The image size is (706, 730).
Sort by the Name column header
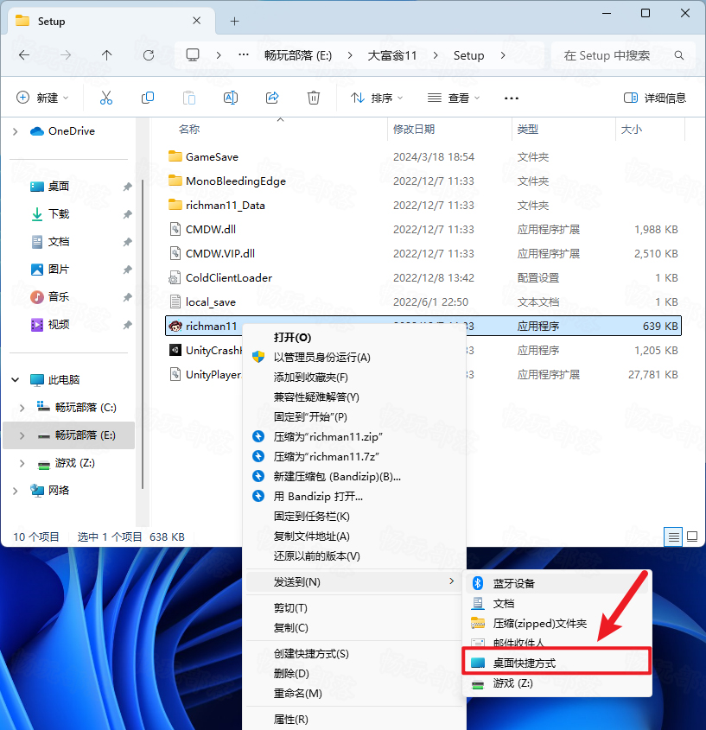189,130
